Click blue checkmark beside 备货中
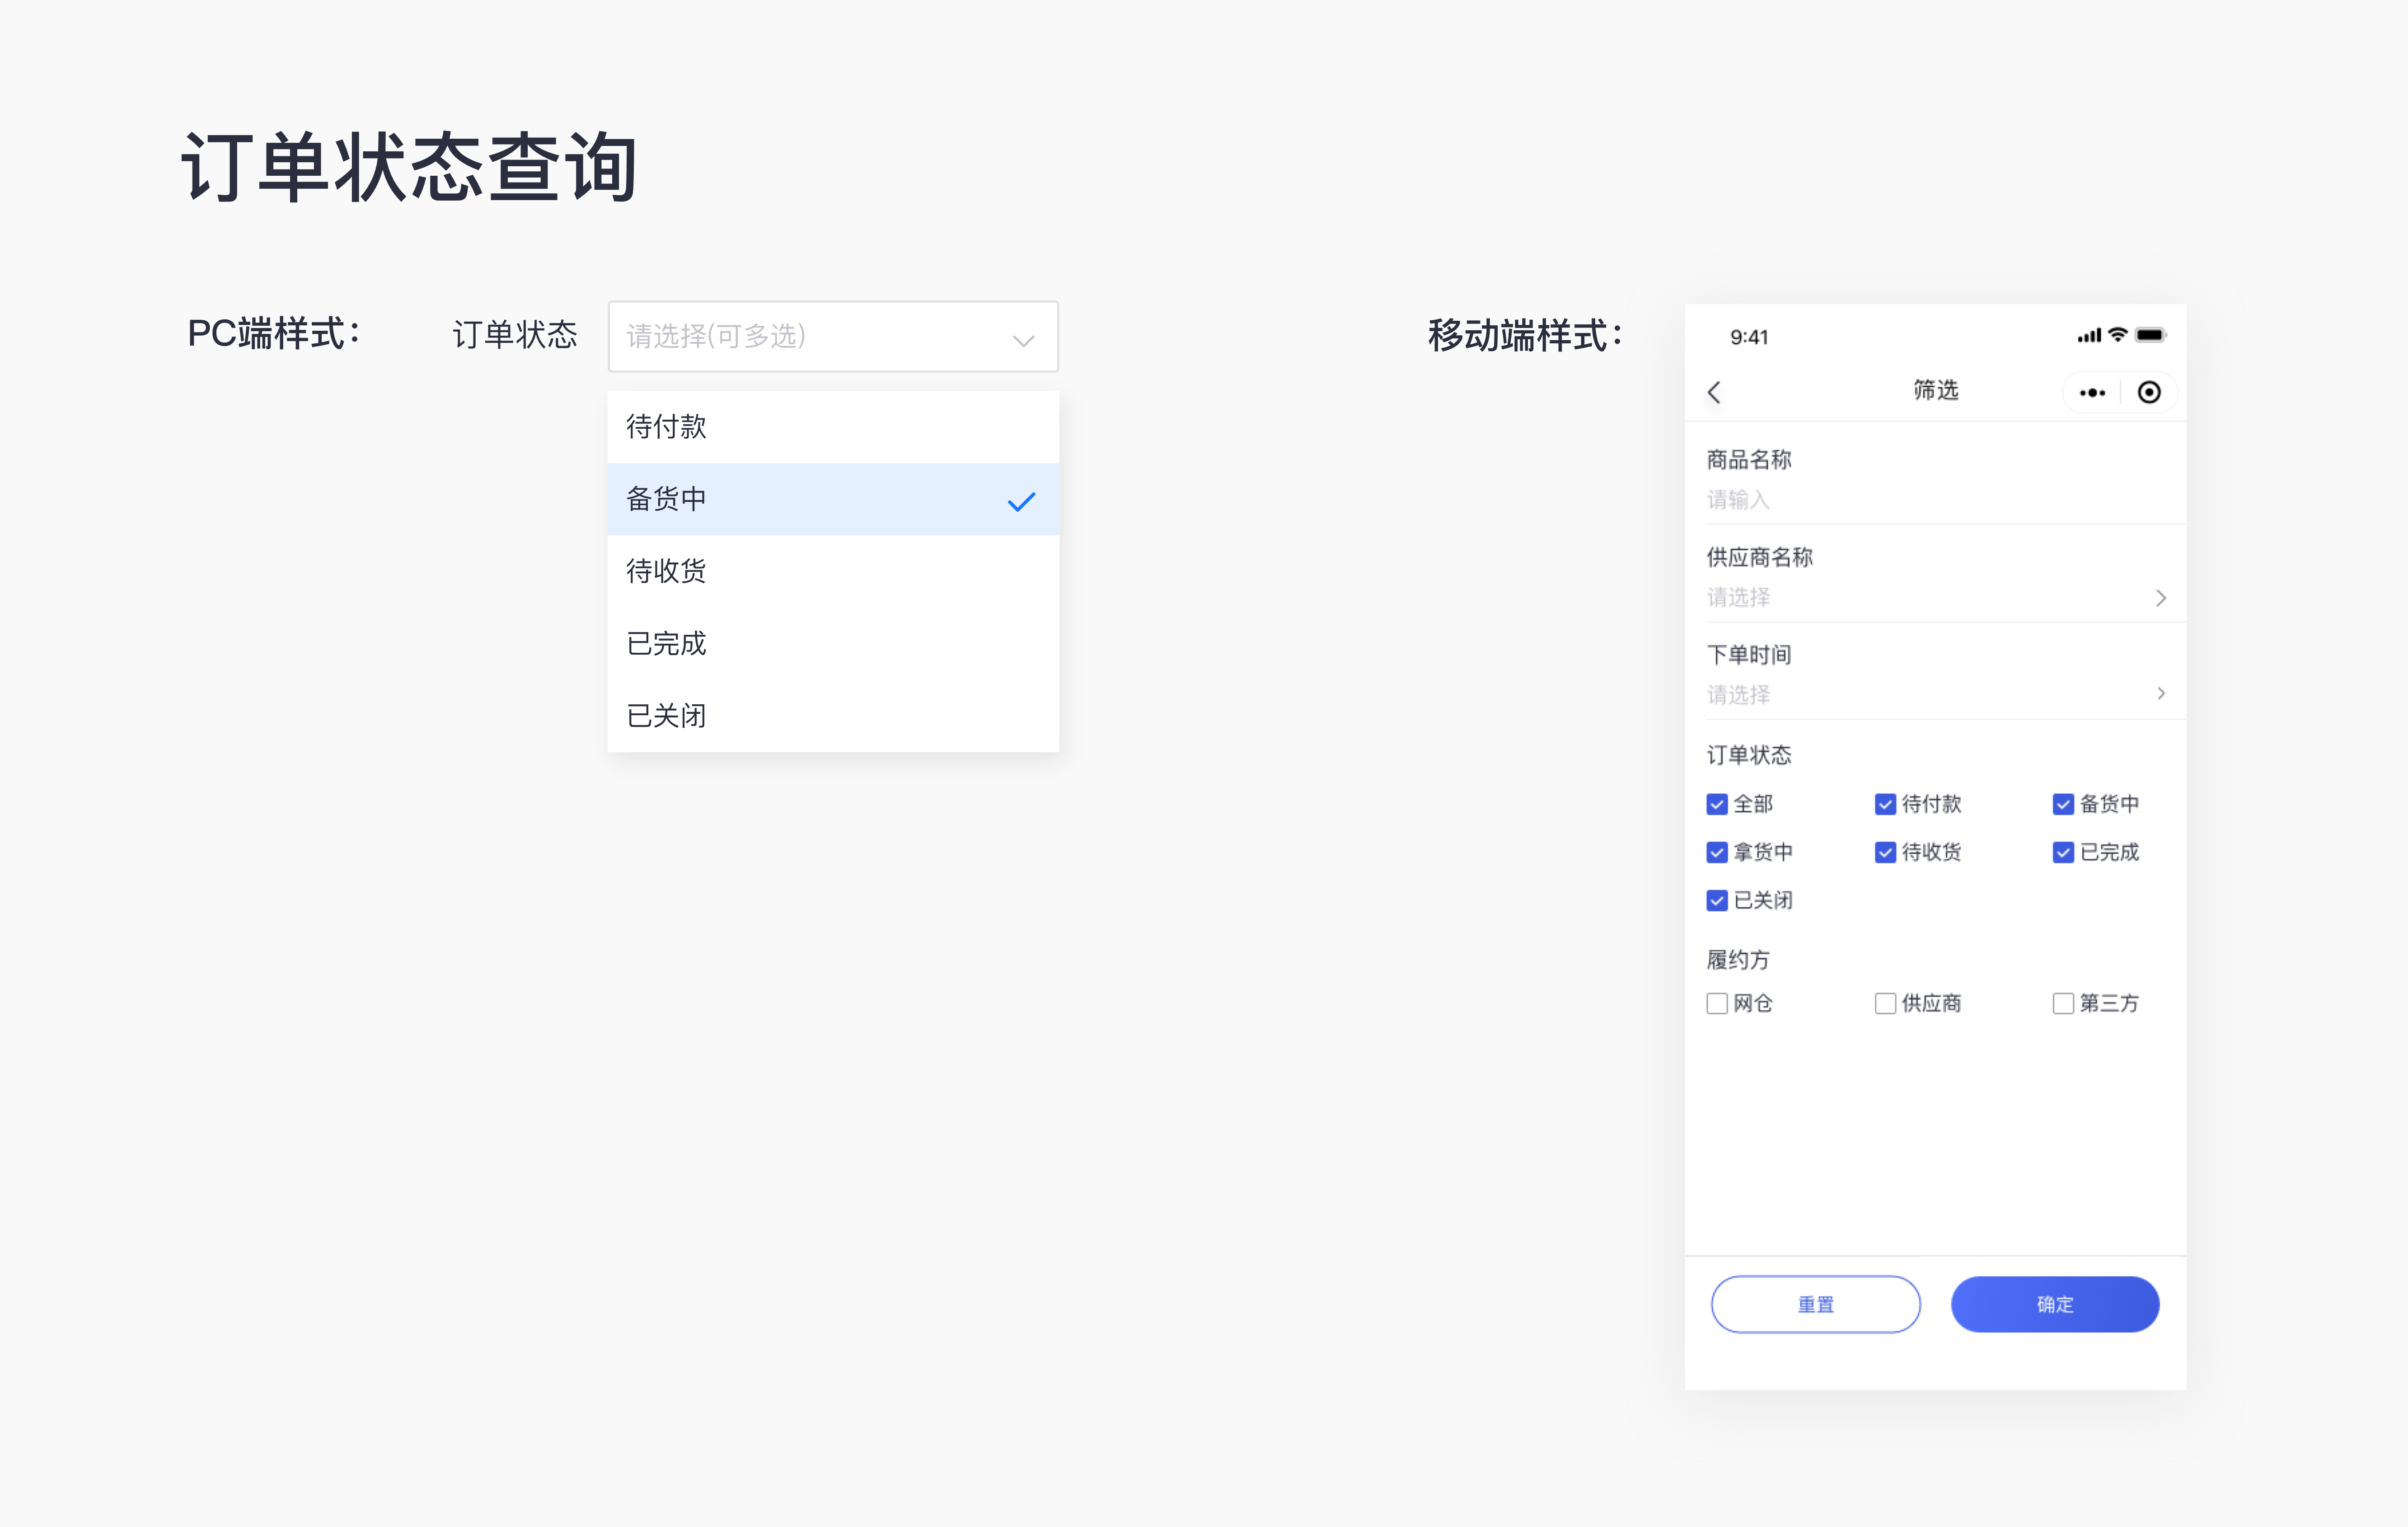This screenshot has width=2408, height=1527. pyautogui.click(x=1021, y=501)
